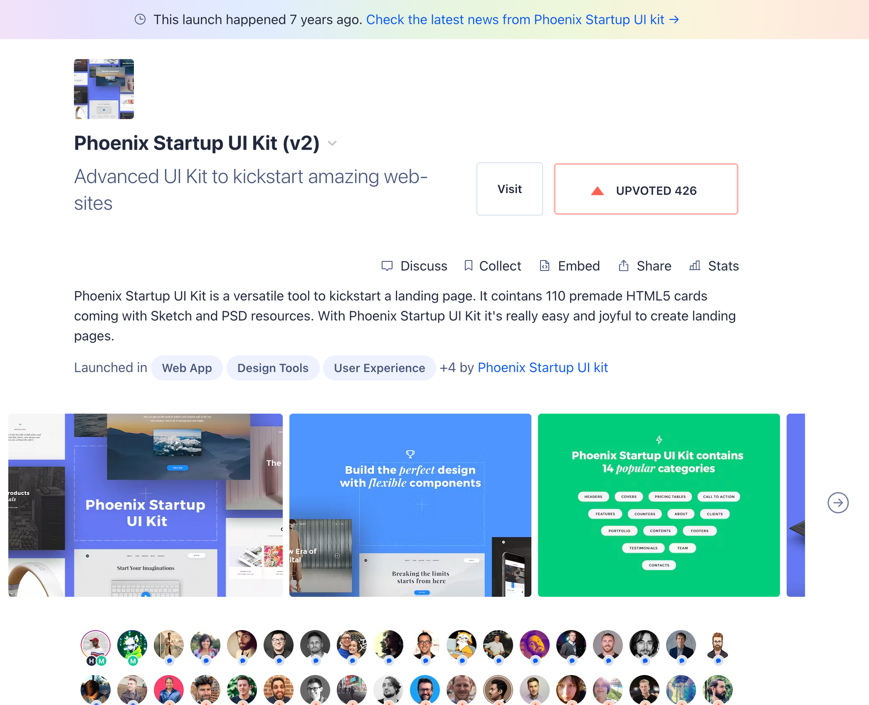Open the Phoenix Startup UI kit maker link

pos(543,368)
